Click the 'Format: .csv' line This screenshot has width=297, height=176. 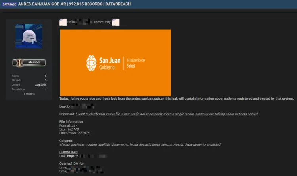[x=68, y=125]
